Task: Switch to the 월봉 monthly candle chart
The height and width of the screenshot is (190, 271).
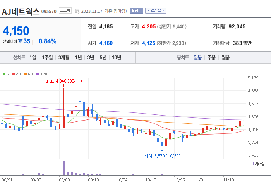Action: [226, 57]
